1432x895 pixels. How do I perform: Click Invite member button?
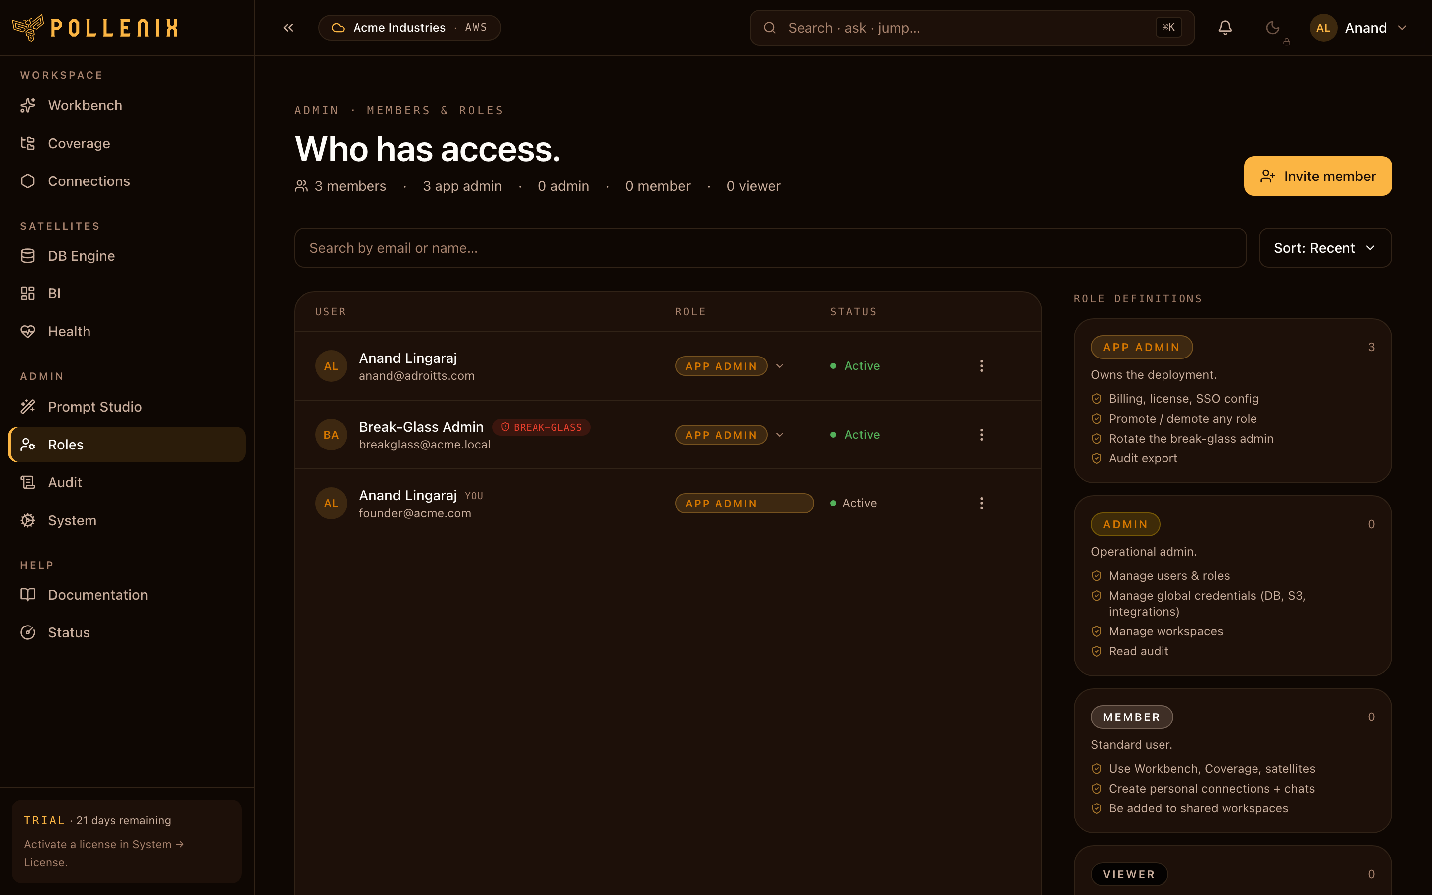coord(1318,176)
